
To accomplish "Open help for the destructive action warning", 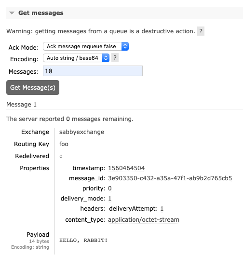I will 201,31.
